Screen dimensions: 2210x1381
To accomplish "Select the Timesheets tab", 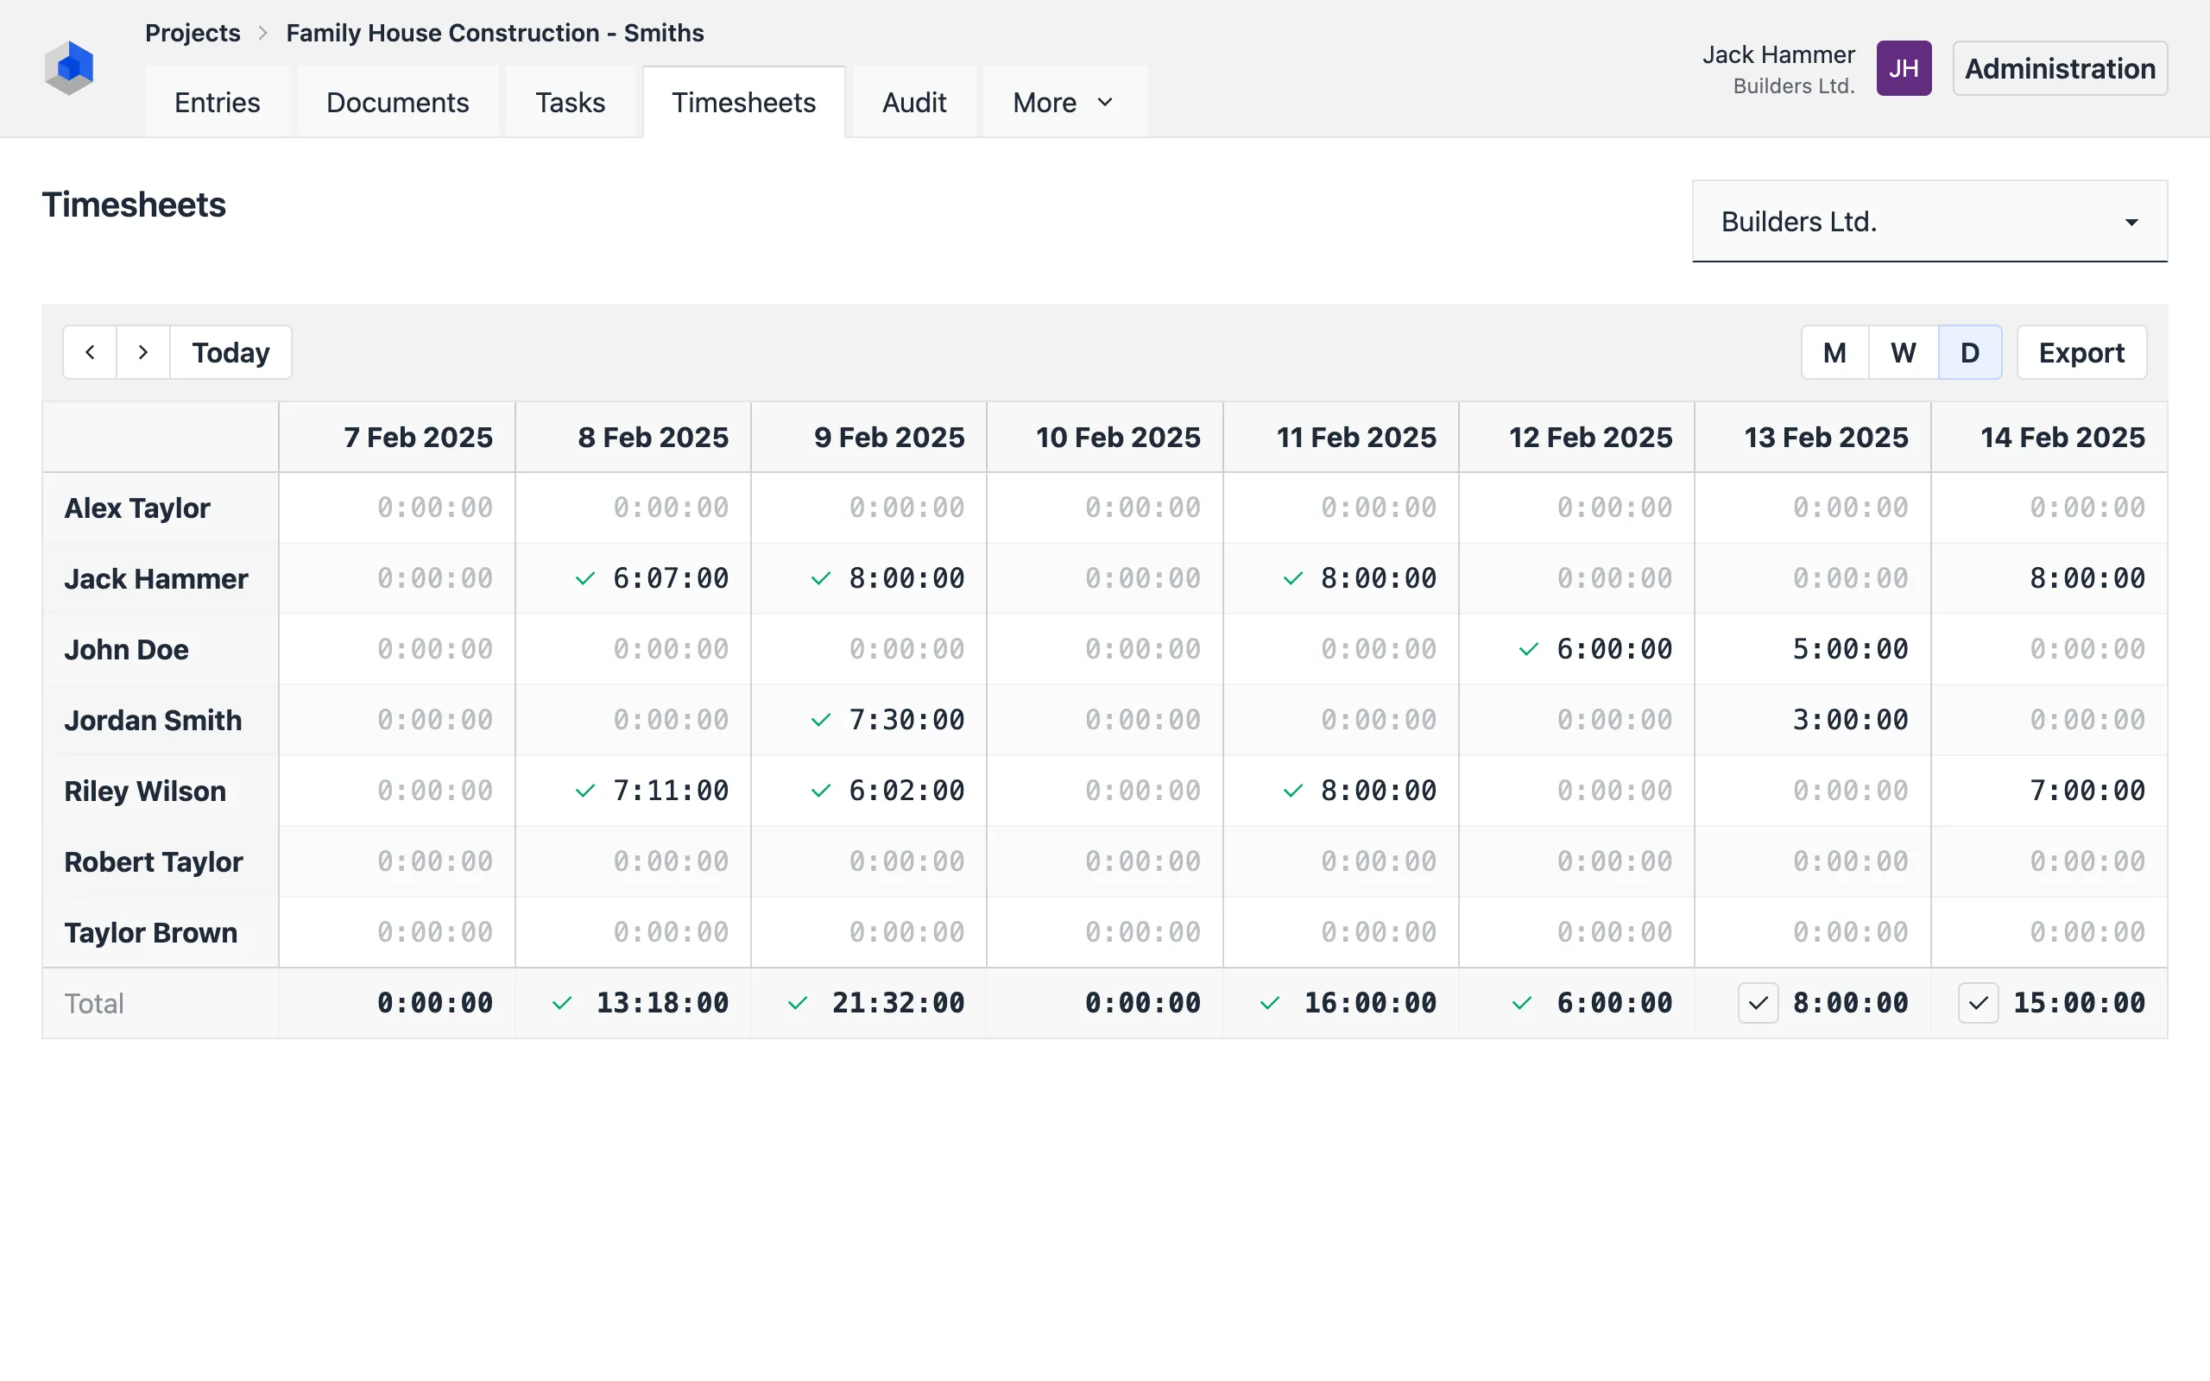I will (x=743, y=103).
